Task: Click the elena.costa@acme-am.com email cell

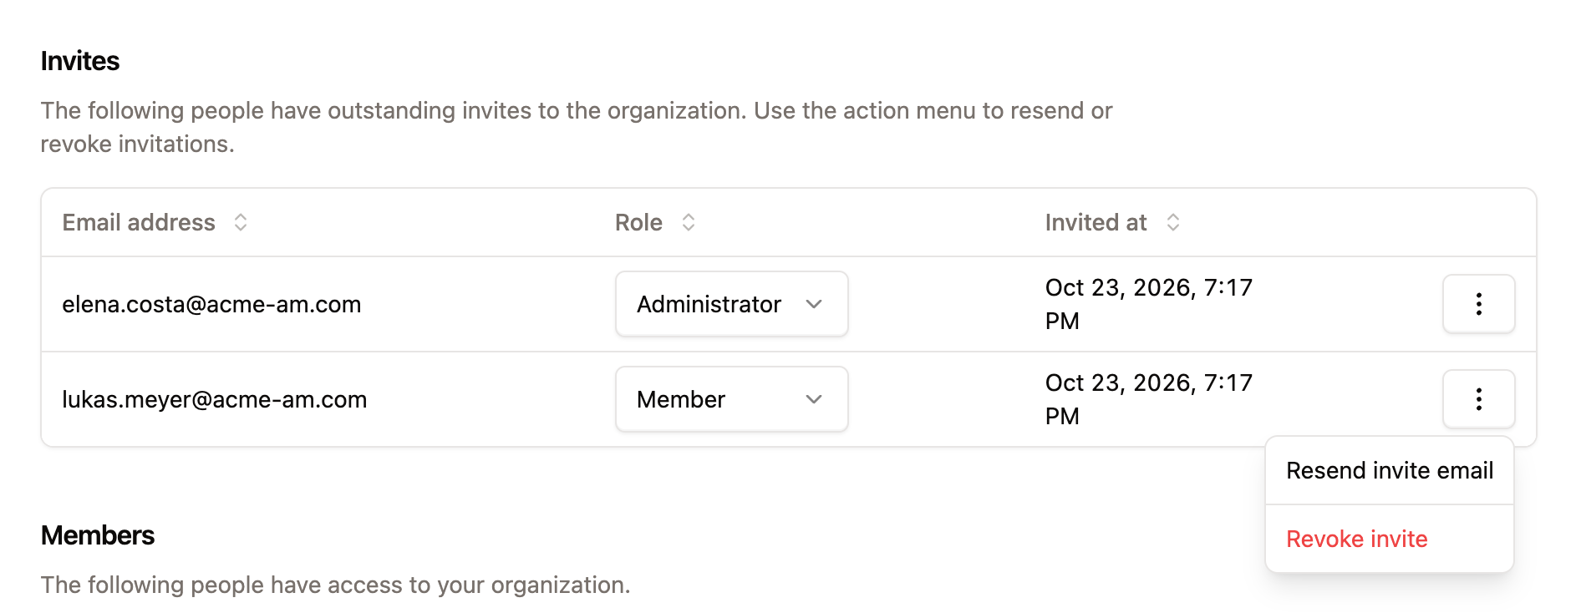Action: click(211, 304)
